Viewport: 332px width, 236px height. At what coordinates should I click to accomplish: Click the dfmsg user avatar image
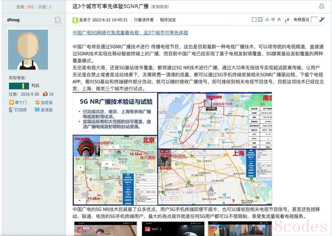[x=28, y=50]
